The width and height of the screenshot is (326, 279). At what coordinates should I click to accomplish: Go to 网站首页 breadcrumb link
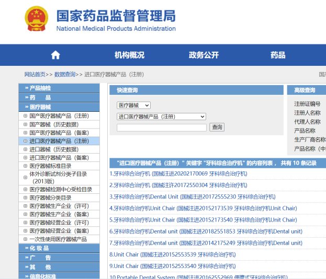[35, 74]
